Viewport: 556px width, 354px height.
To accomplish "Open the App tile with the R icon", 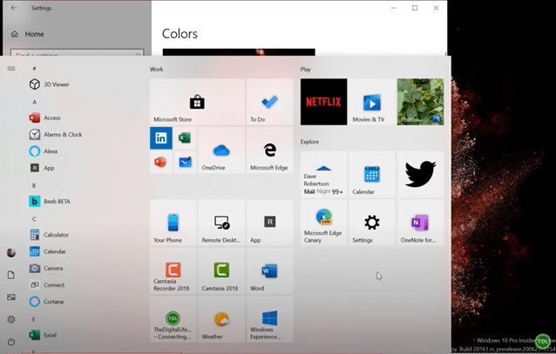I will tap(269, 223).
